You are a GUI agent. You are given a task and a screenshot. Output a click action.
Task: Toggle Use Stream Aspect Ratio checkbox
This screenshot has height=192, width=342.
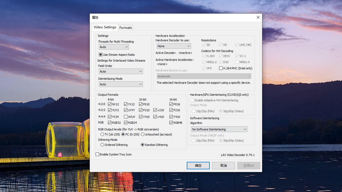[101, 55]
